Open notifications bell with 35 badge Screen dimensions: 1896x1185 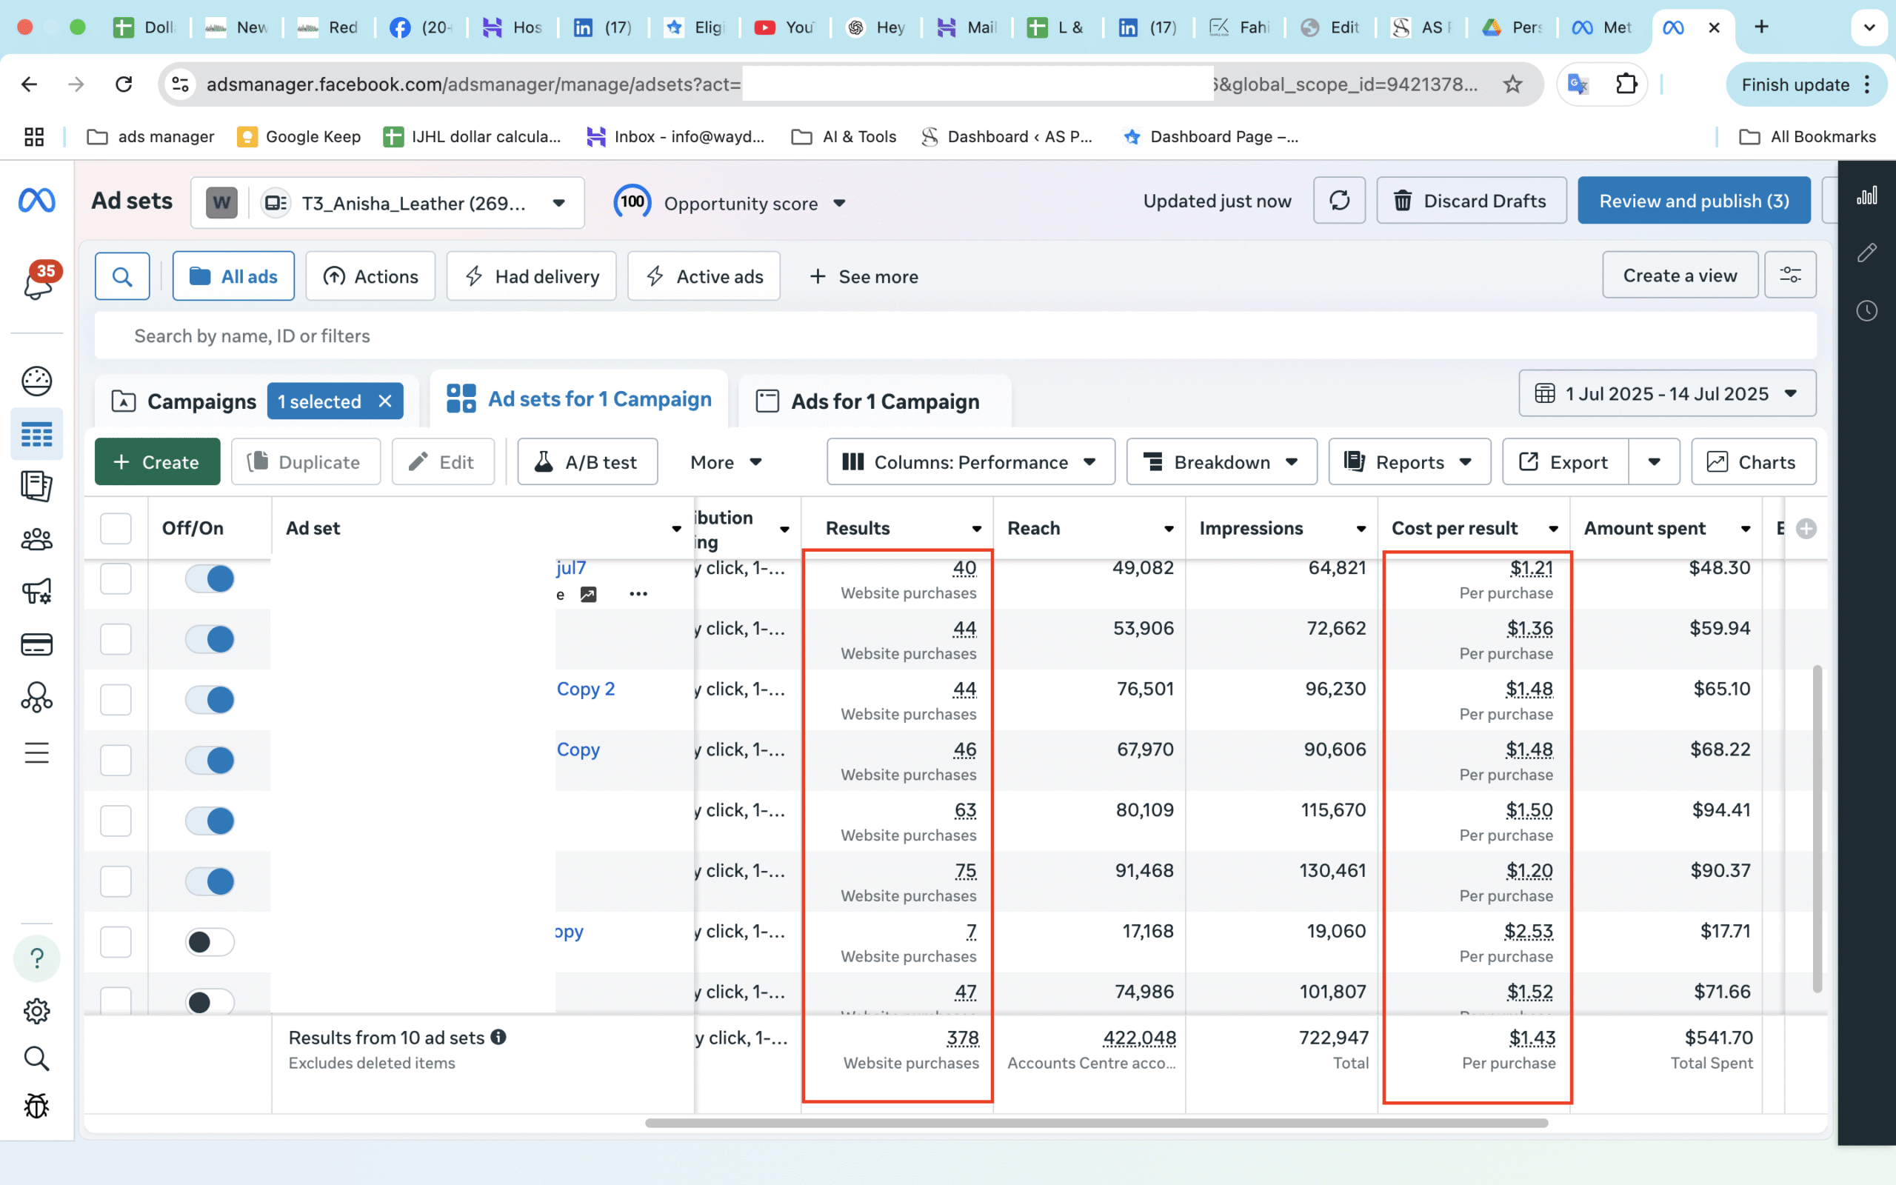point(37,282)
